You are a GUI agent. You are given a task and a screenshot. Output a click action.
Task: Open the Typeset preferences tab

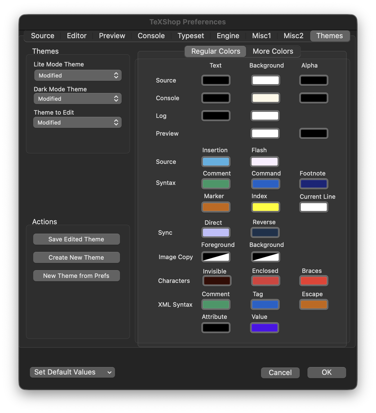(x=190, y=36)
